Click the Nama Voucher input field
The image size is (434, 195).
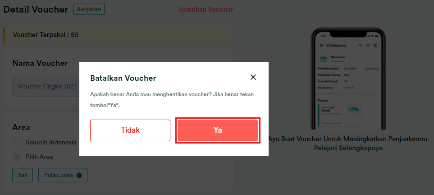(46, 86)
